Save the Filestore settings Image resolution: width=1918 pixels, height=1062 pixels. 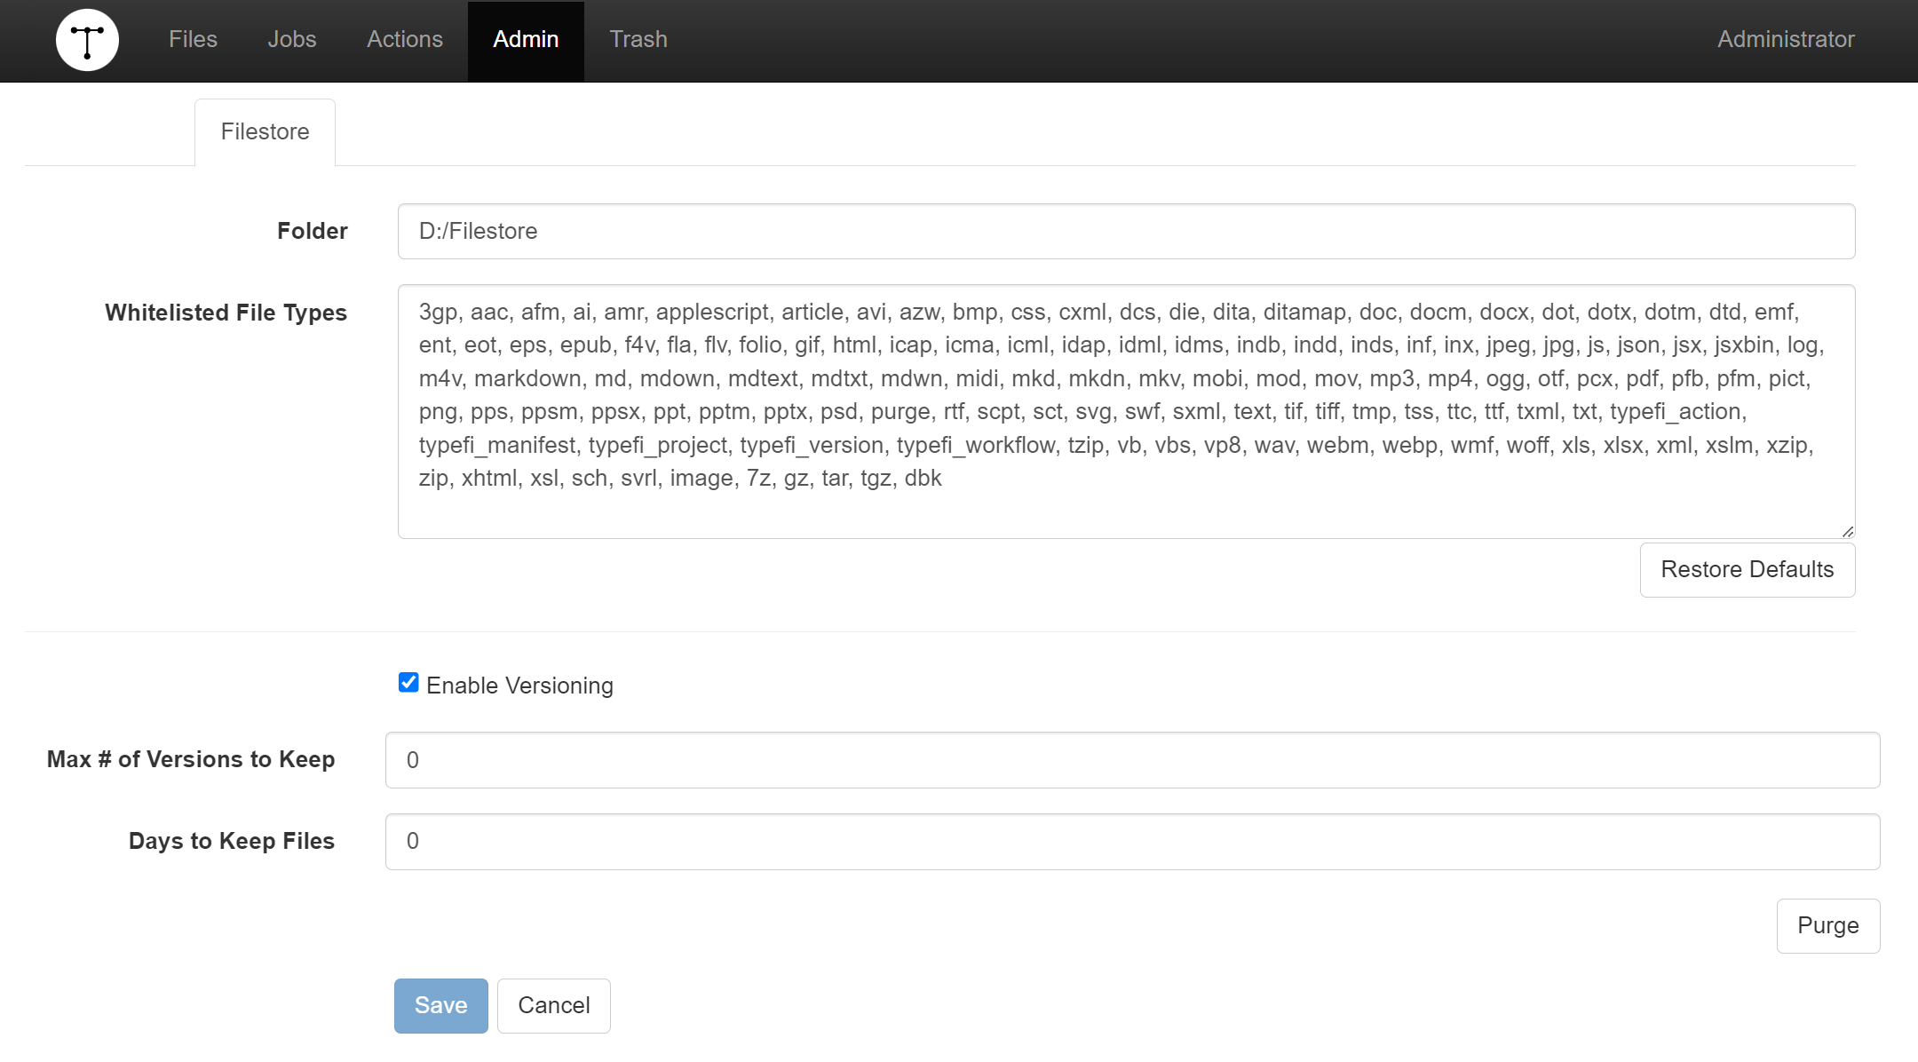click(x=440, y=1005)
